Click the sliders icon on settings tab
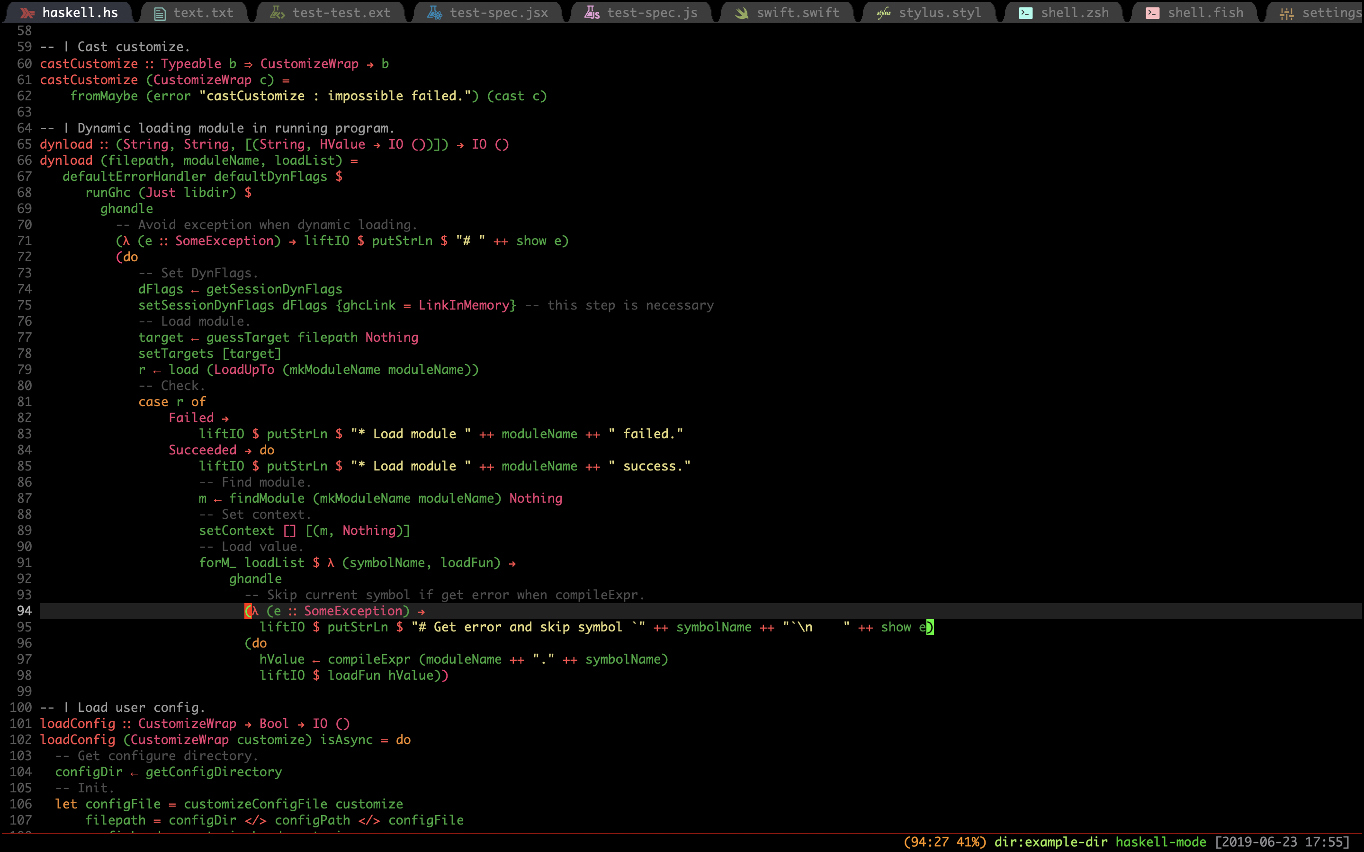 tap(1287, 14)
